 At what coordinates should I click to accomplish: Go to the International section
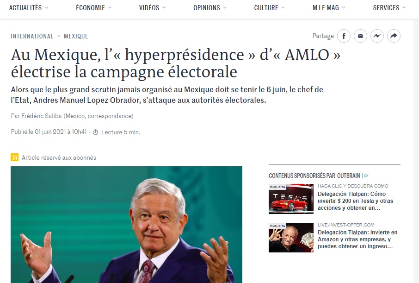pyautogui.click(x=32, y=36)
